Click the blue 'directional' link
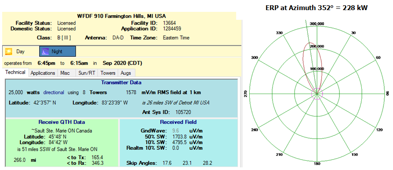 (x=54, y=92)
